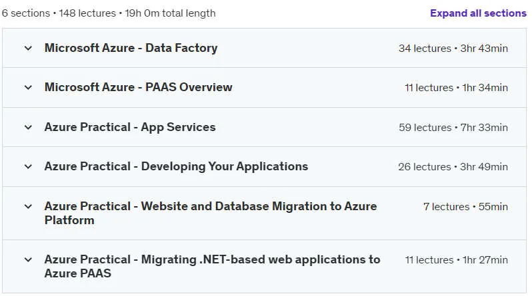Select the 11 lectures • 1hr 34min text
The height and width of the screenshot is (296, 532).
coord(457,88)
